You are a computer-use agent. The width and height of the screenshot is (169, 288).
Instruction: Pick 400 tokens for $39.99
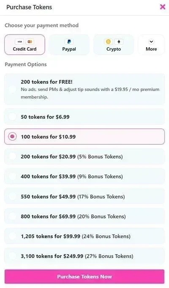84,176
